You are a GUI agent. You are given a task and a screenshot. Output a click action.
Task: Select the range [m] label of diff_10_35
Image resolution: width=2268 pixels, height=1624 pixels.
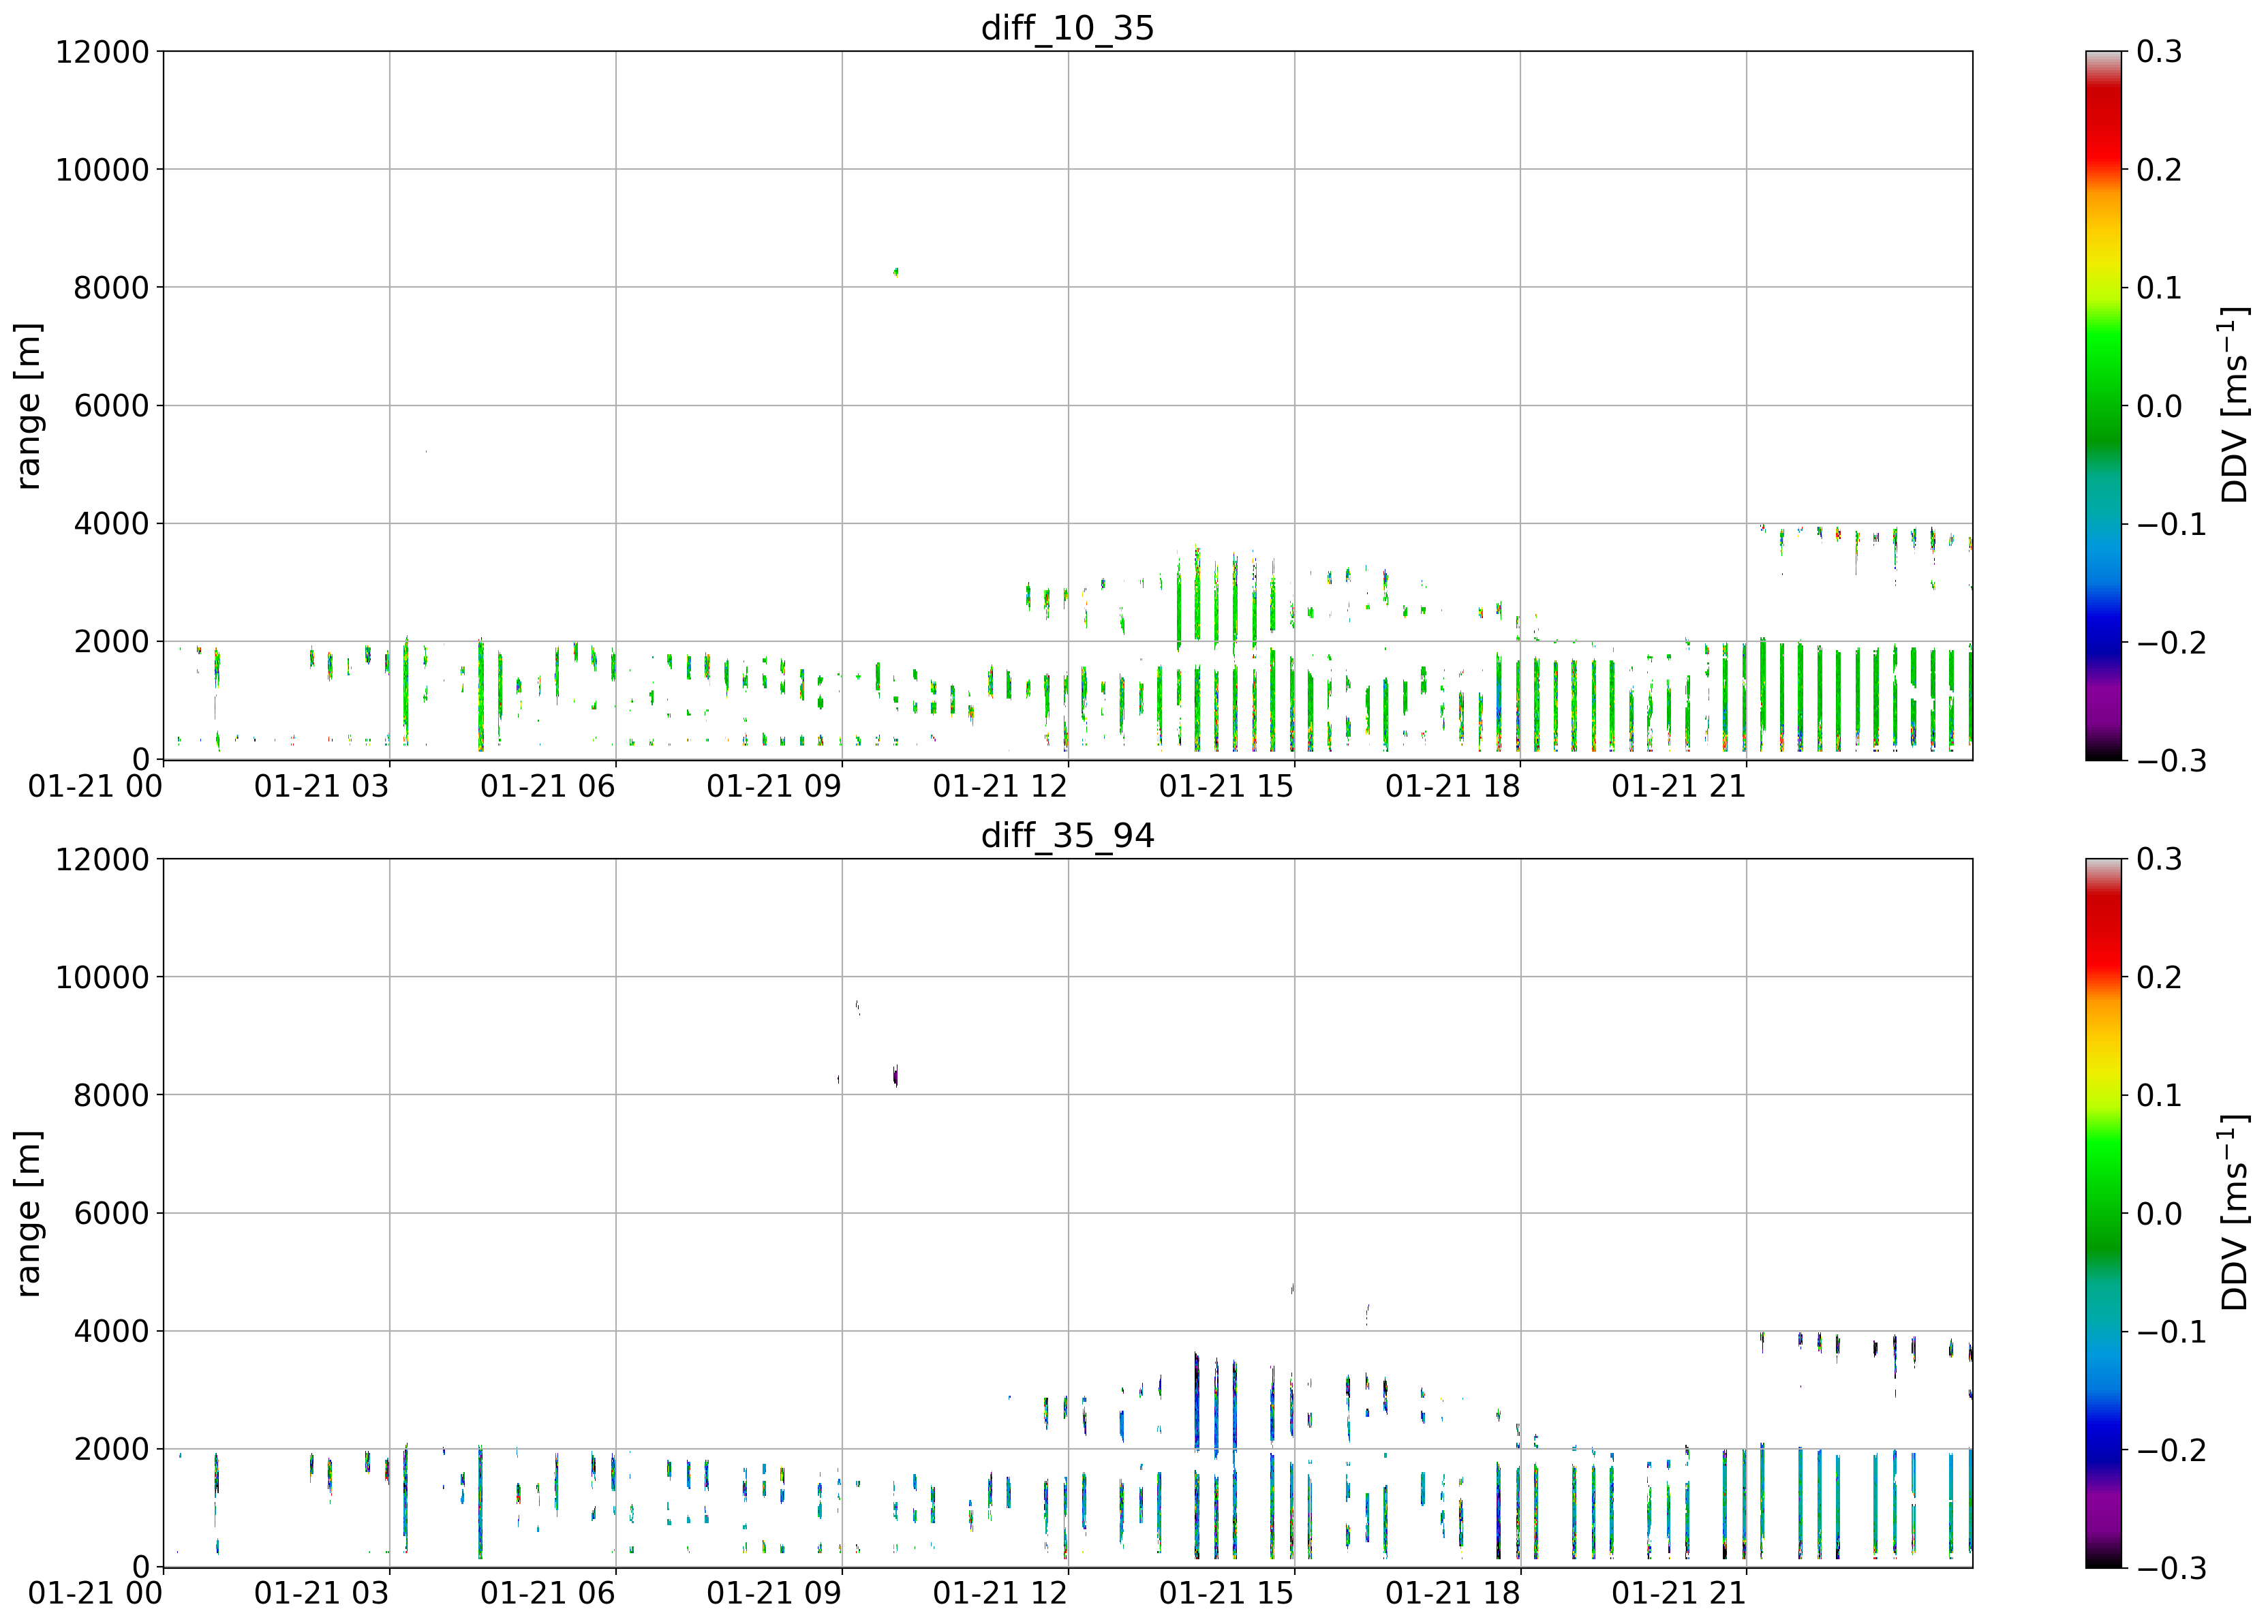click(28, 406)
